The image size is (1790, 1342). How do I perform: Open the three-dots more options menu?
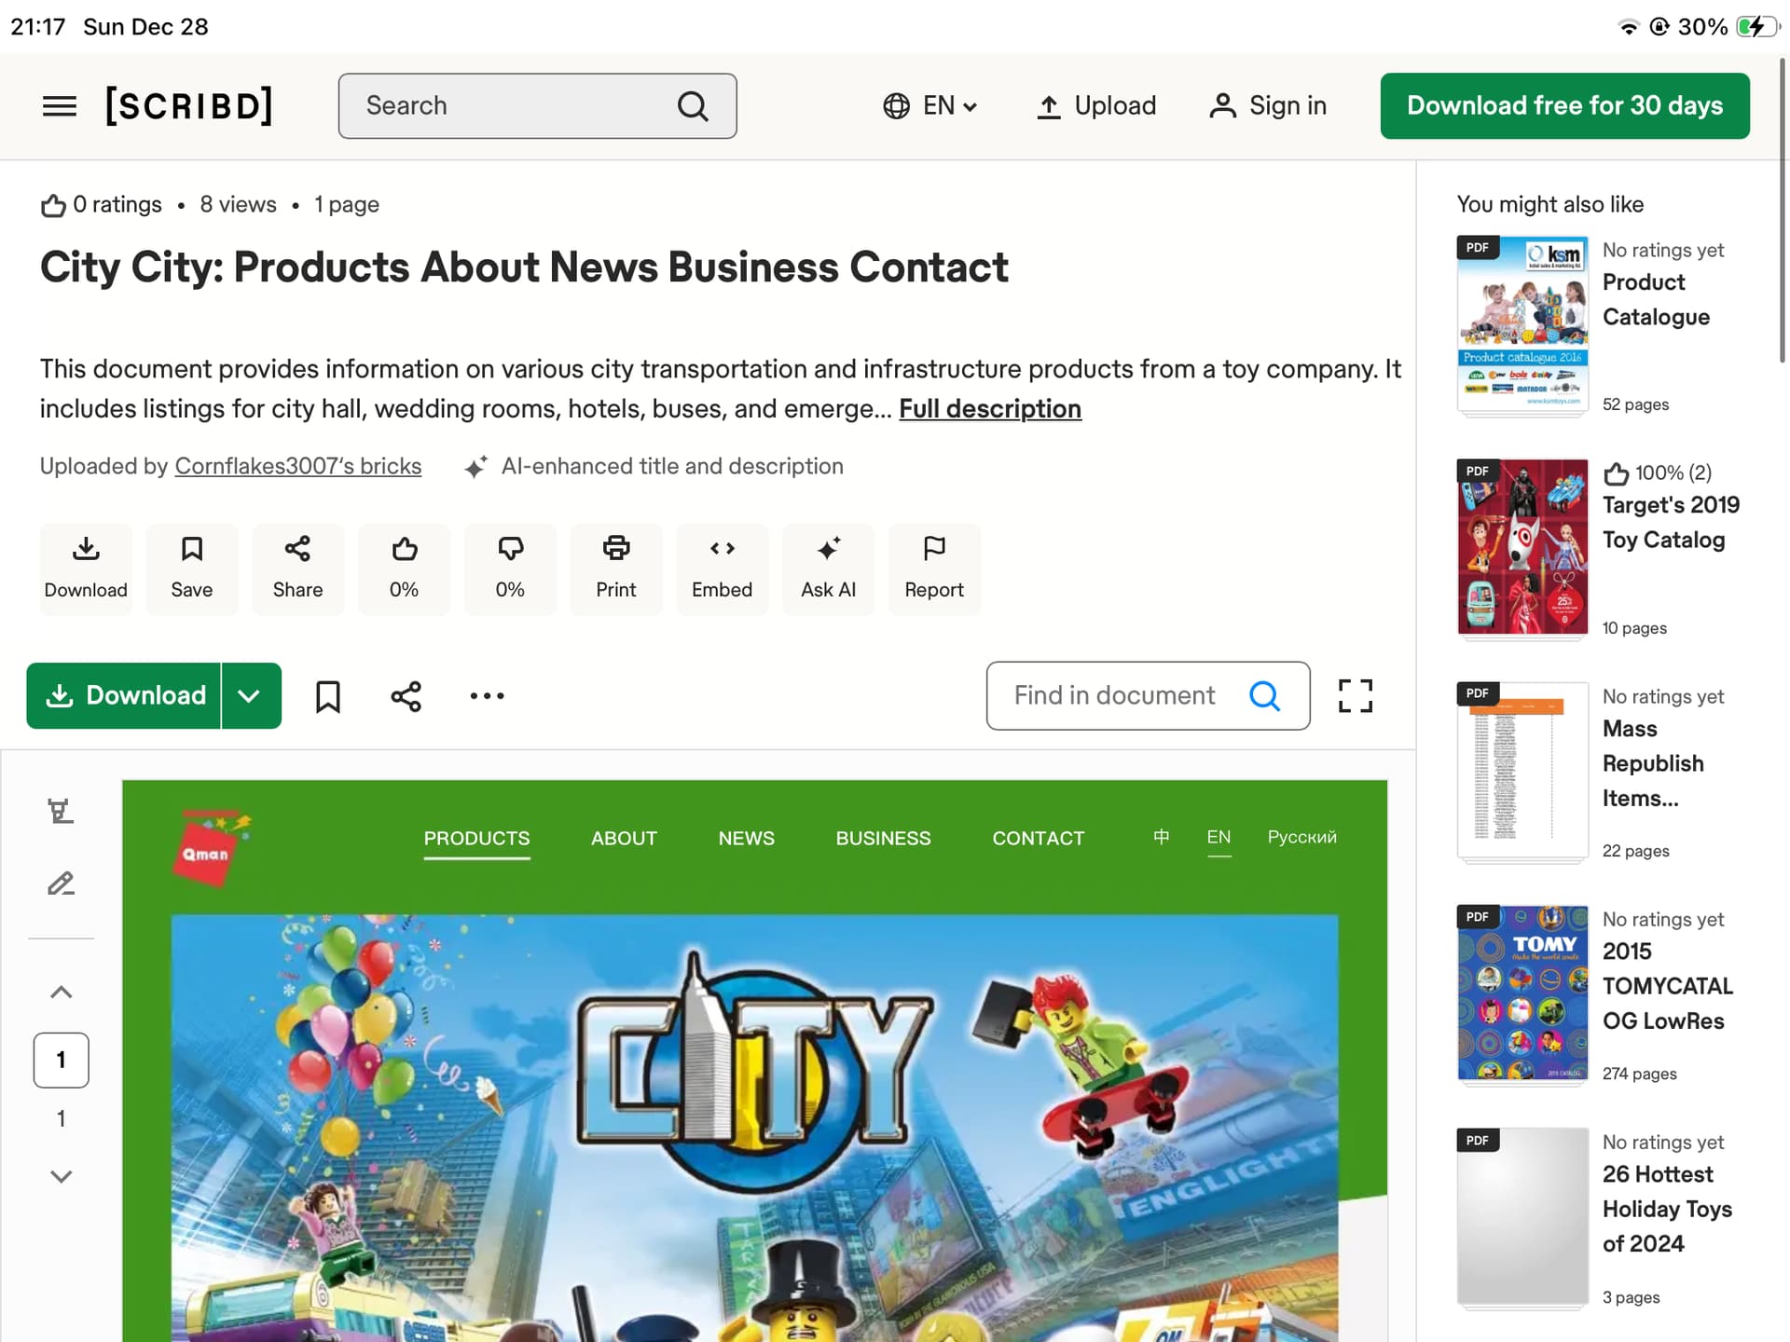487,696
